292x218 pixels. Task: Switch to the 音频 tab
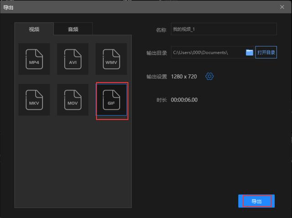73,29
